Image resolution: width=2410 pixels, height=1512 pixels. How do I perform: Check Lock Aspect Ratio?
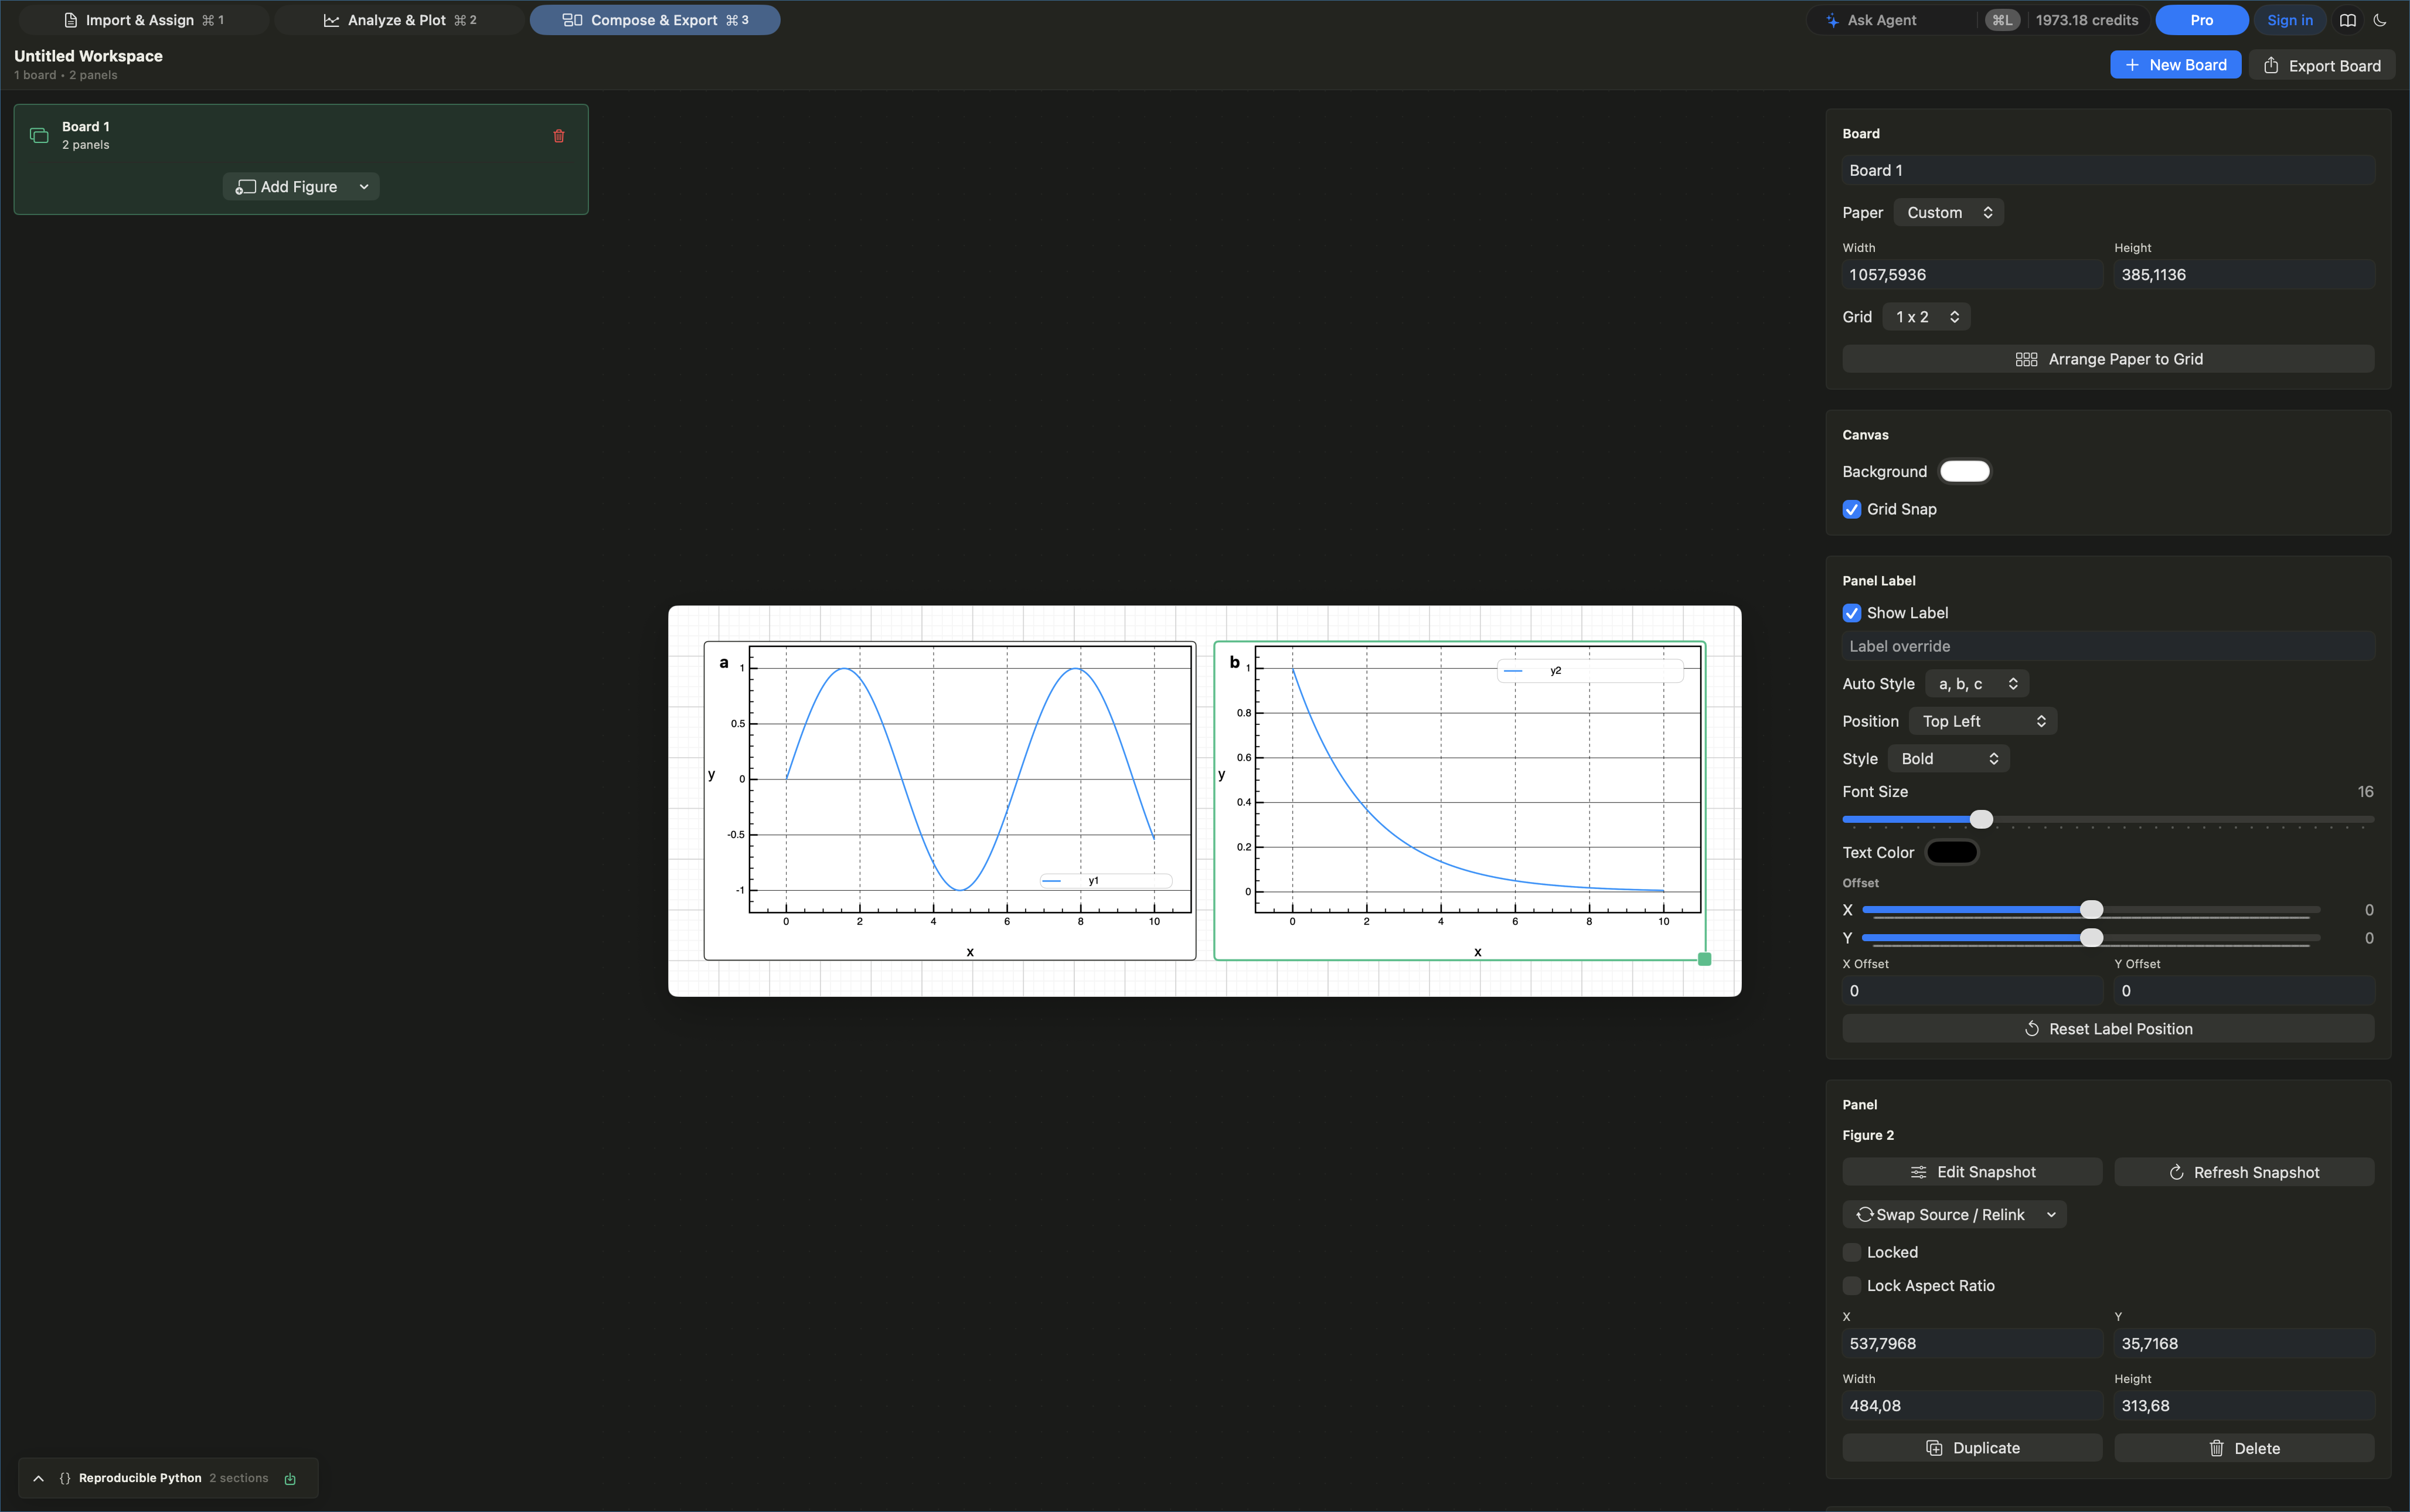pos(1852,1286)
